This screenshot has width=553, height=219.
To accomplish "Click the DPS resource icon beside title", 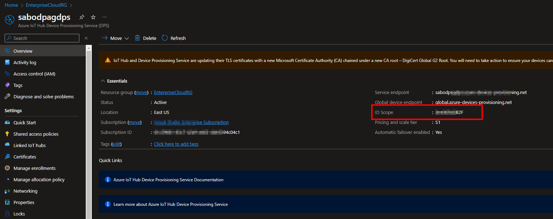I will (10, 20).
